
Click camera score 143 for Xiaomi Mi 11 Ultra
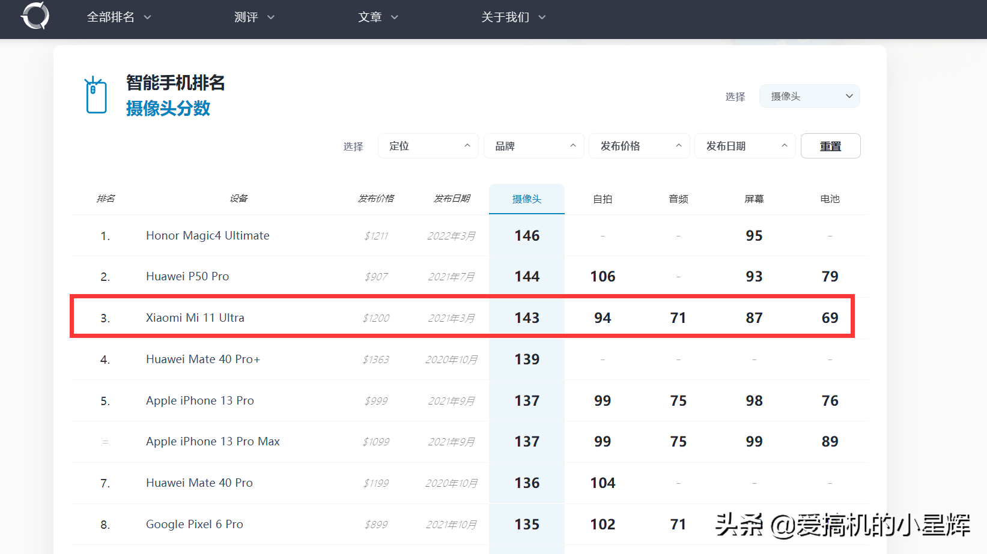(x=527, y=318)
